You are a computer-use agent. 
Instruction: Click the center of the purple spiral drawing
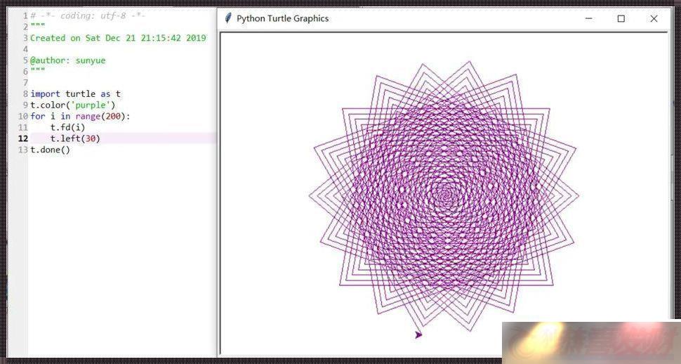[x=444, y=196]
